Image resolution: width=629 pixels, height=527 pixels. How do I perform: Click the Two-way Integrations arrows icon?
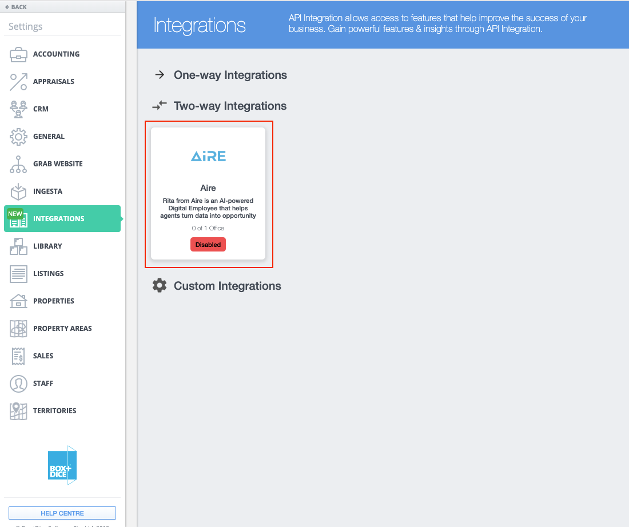pyautogui.click(x=160, y=106)
